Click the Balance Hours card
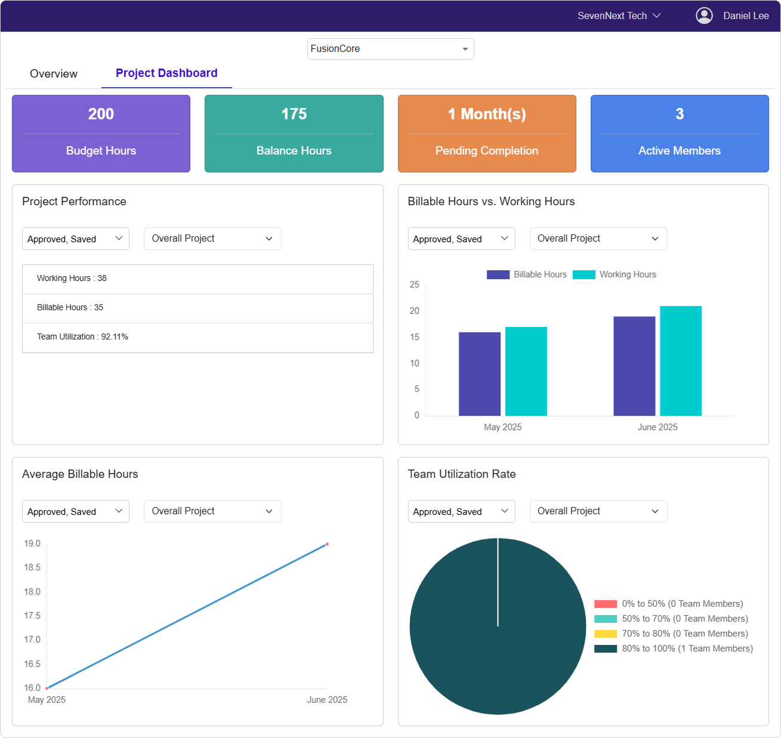 [x=294, y=134]
